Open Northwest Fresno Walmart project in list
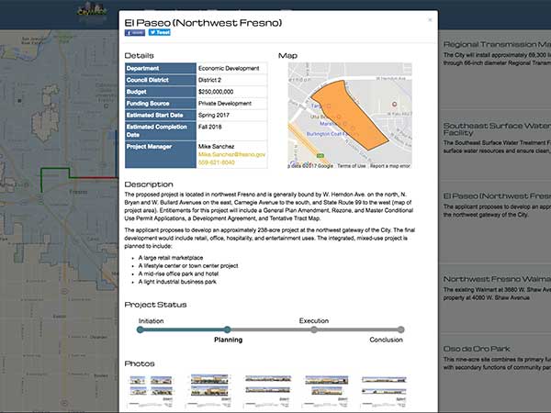Image resolution: width=551 pixels, height=413 pixels. [x=497, y=279]
